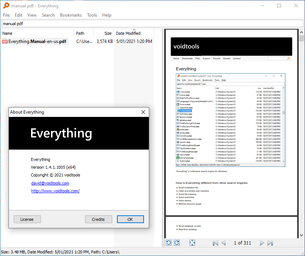Sort results by Path column header

(x=84, y=33)
